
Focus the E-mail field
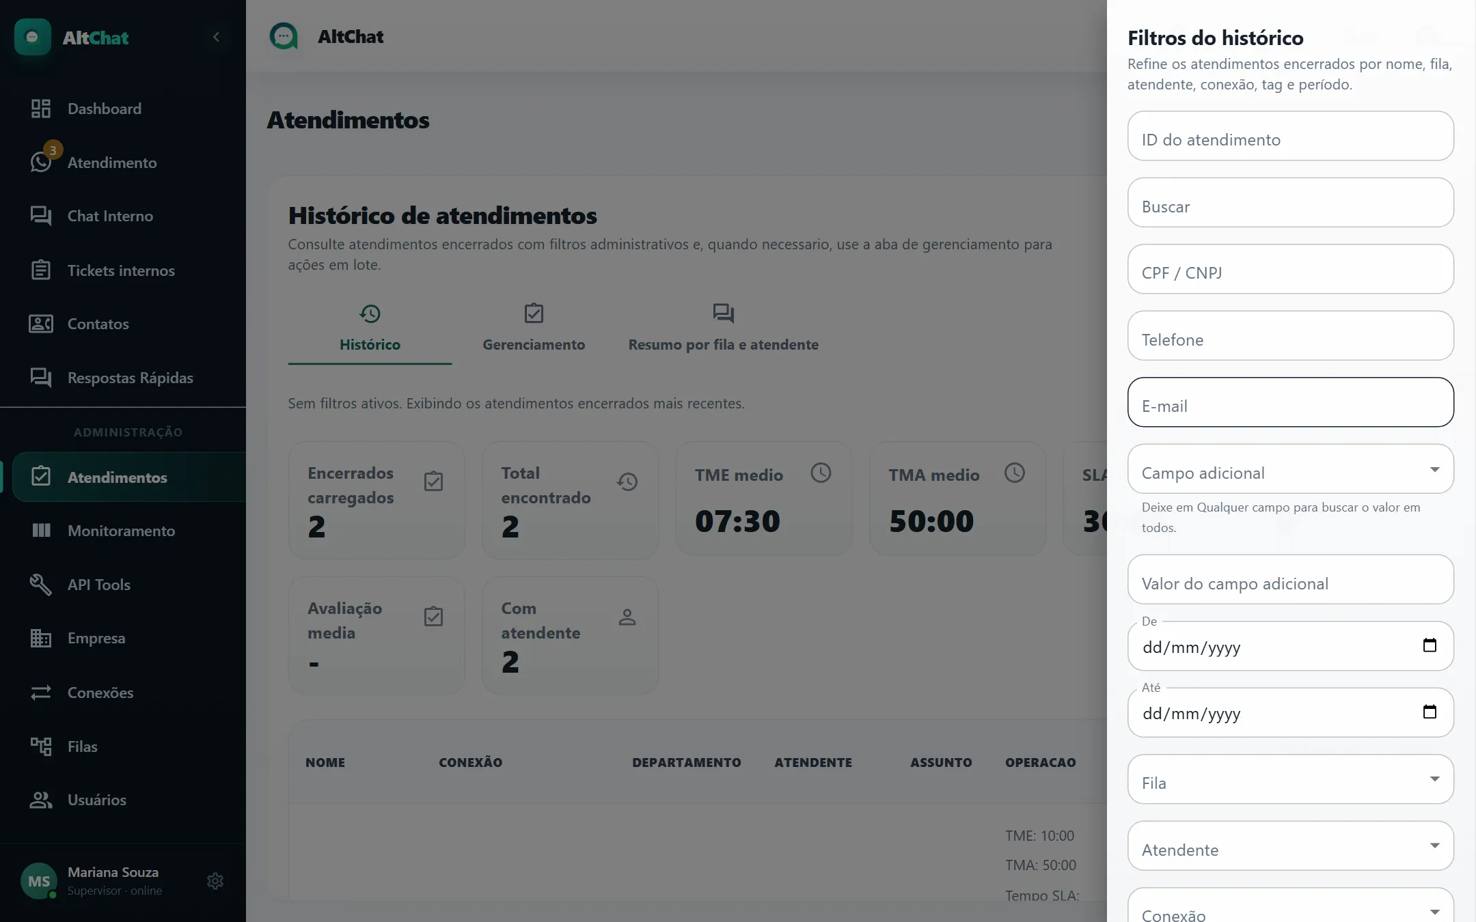pos(1290,402)
